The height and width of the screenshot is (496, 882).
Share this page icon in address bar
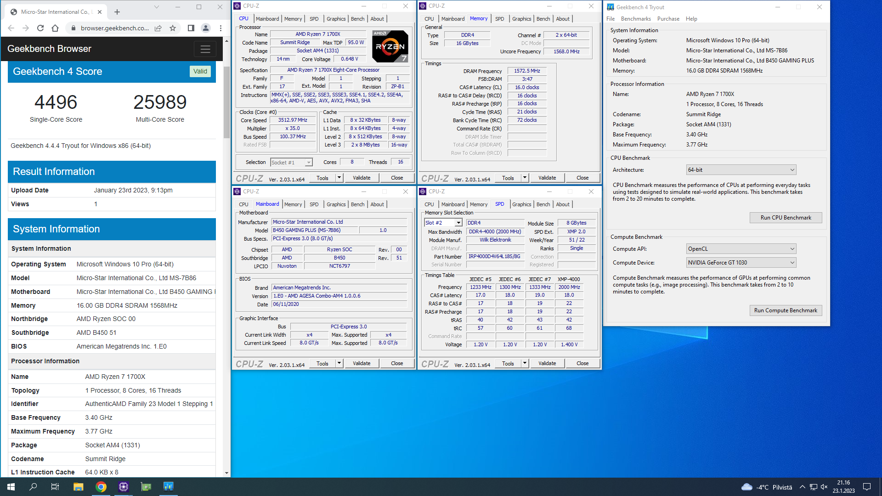tap(158, 28)
